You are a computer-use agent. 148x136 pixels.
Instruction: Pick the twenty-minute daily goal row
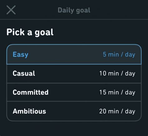click(74, 111)
